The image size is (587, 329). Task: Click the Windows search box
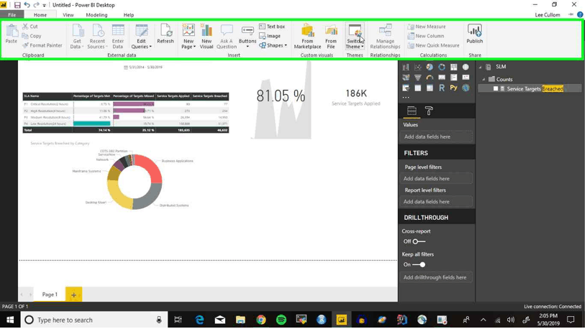[x=94, y=320]
